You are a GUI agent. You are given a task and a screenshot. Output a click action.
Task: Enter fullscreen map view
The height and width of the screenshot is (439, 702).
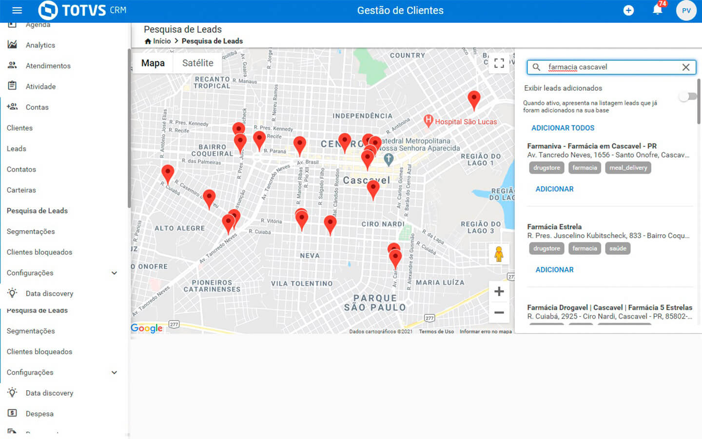click(x=499, y=63)
